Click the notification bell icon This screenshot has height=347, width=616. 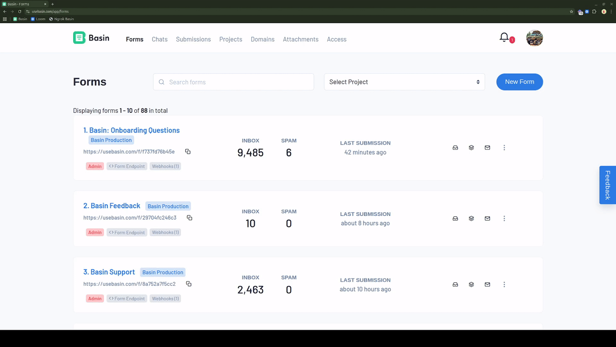point(504,38)
